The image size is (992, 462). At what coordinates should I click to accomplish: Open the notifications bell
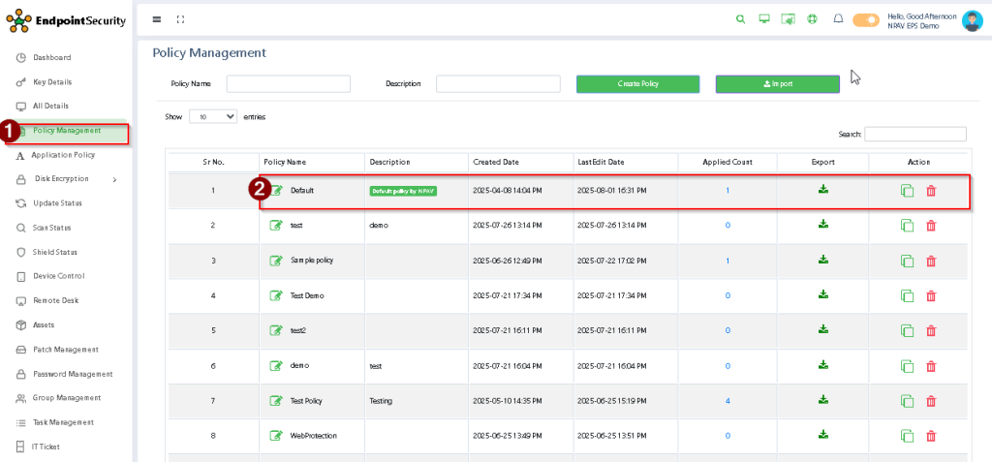coord(838,19)
